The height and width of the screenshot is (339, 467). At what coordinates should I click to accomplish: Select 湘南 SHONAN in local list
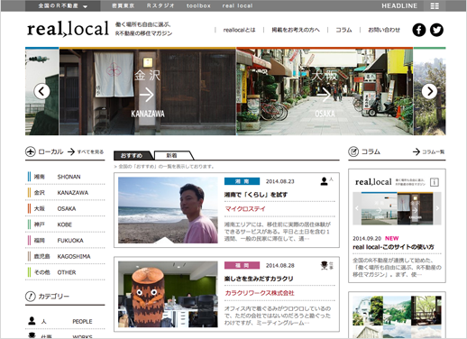(x=65, y=177)
